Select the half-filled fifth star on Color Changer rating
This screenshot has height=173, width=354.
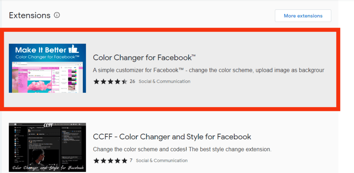point(124,82)
